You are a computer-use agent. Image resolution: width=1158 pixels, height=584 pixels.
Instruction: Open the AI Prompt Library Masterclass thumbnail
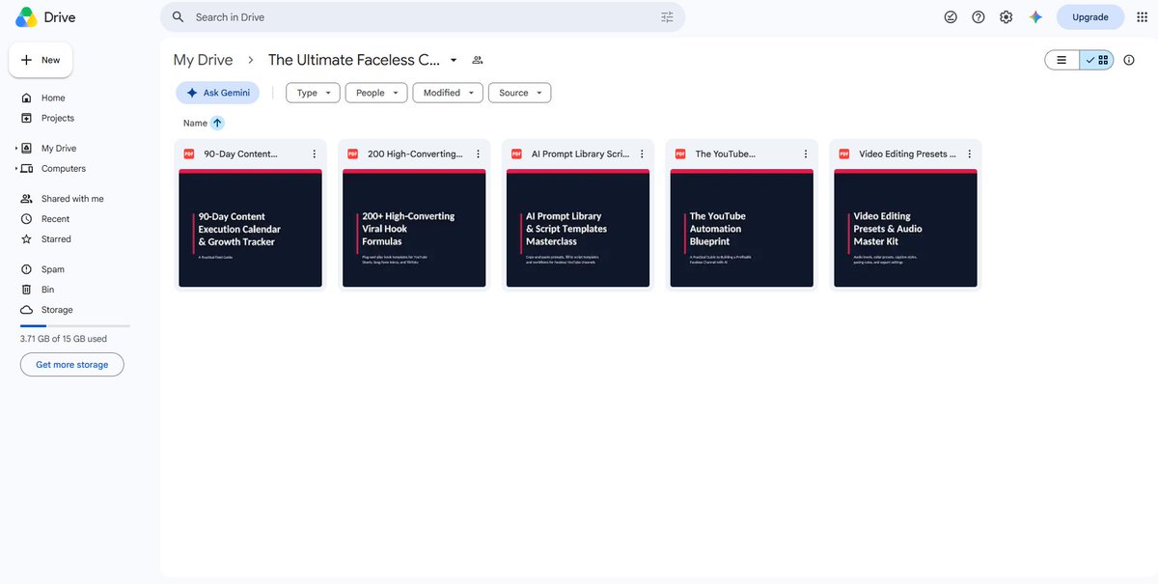578,228
